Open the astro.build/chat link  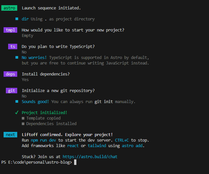90,157
